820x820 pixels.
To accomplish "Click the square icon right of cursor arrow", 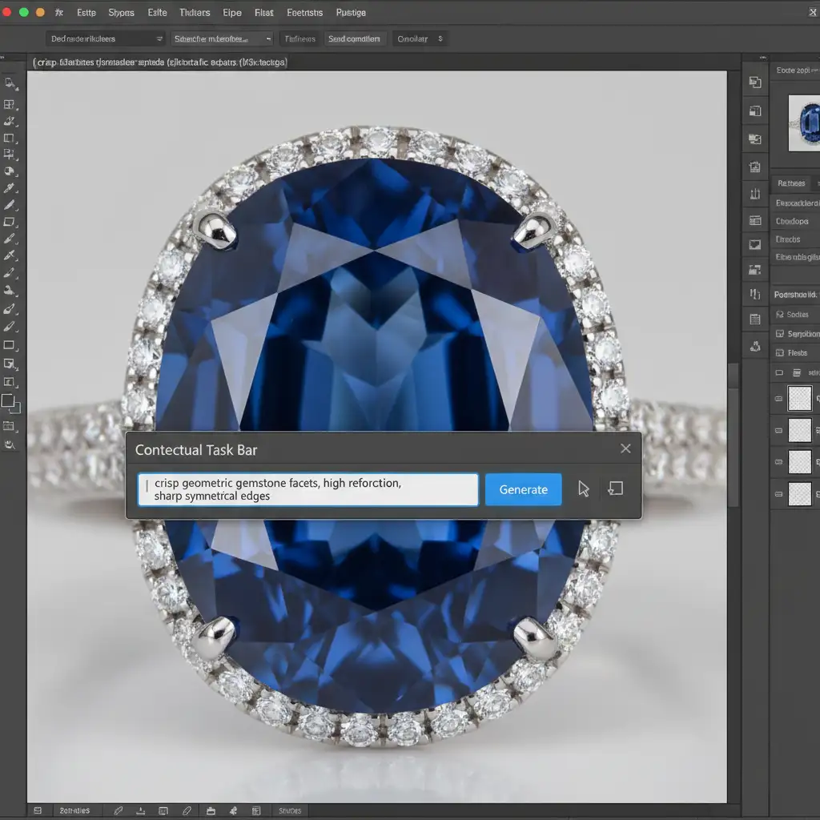I will (x=615, y=488).
